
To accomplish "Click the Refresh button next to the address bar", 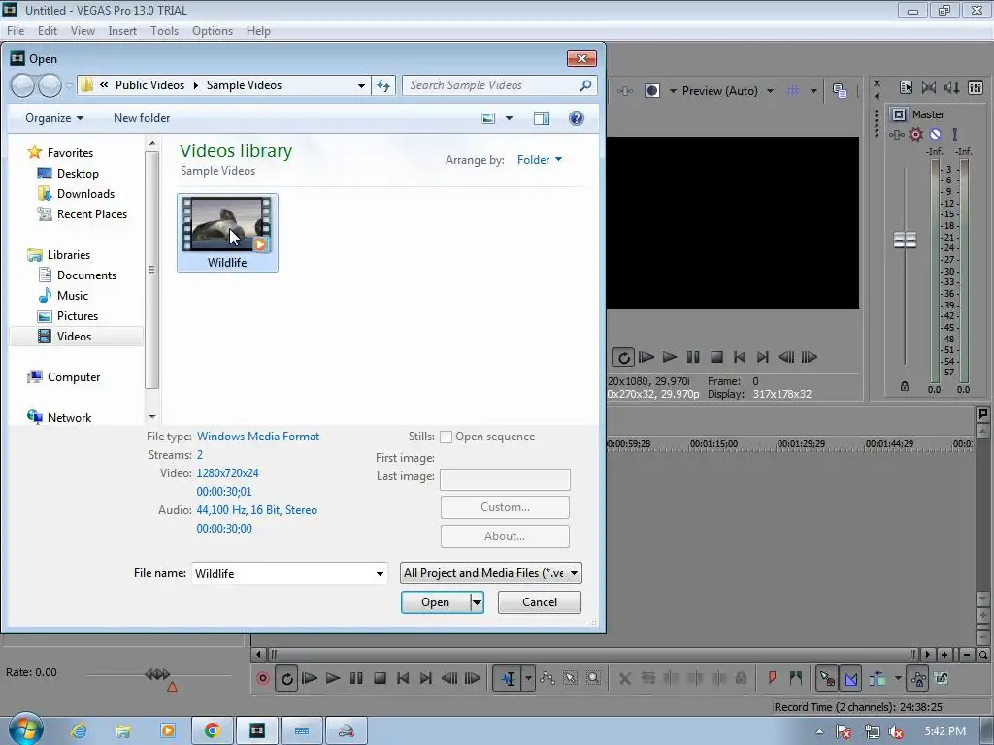I will pyautogui.click(x=383, y=85).
